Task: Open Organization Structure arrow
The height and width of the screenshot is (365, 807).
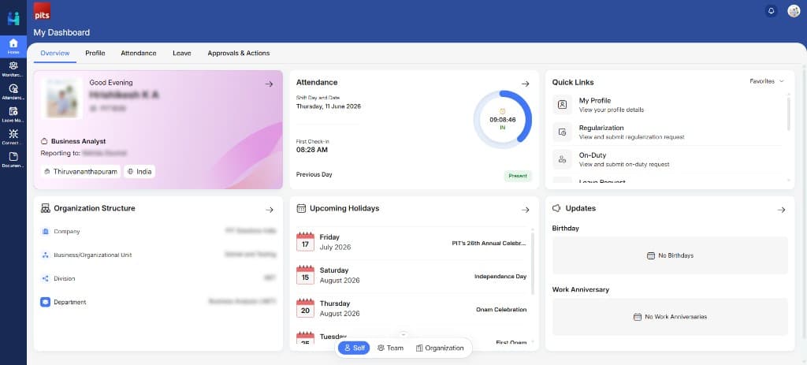Action: pos(270,210)
